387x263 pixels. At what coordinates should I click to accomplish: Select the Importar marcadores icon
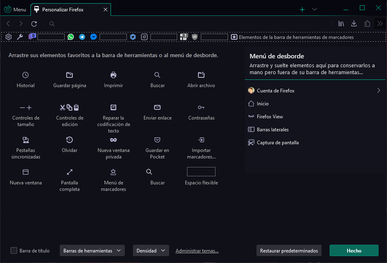click(x=201, y=140)
